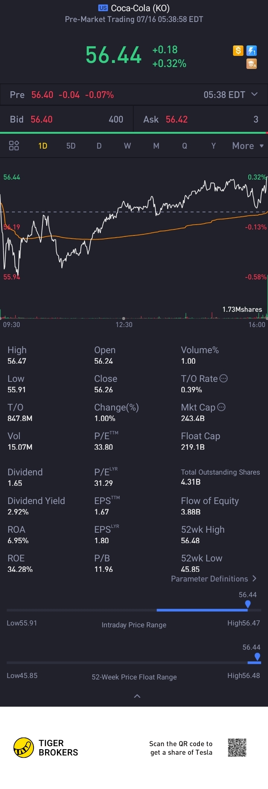Tap the blue lightning bolt badge

pos(252,50)
